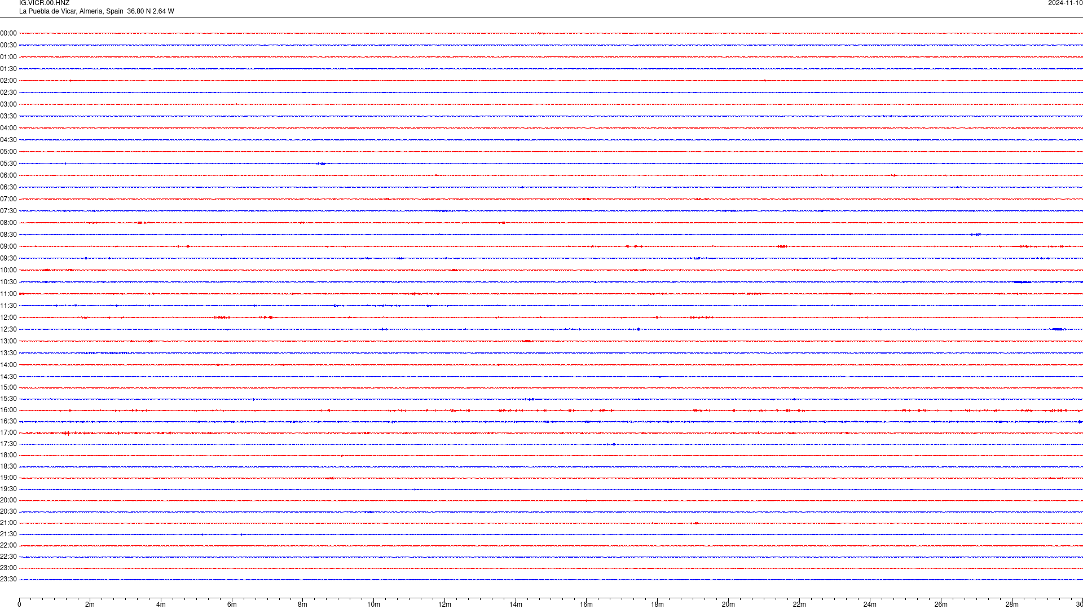
Task: Select the 02:30 time label
Action: coord(8,92)
